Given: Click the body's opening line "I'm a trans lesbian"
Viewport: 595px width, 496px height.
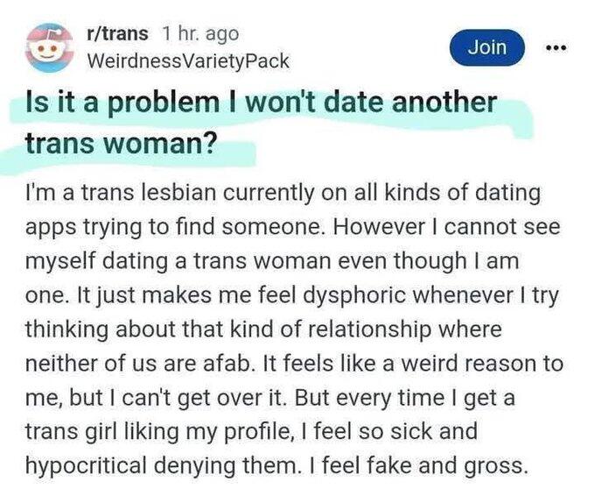Looking at the screenshot, I should coord(122,193).
